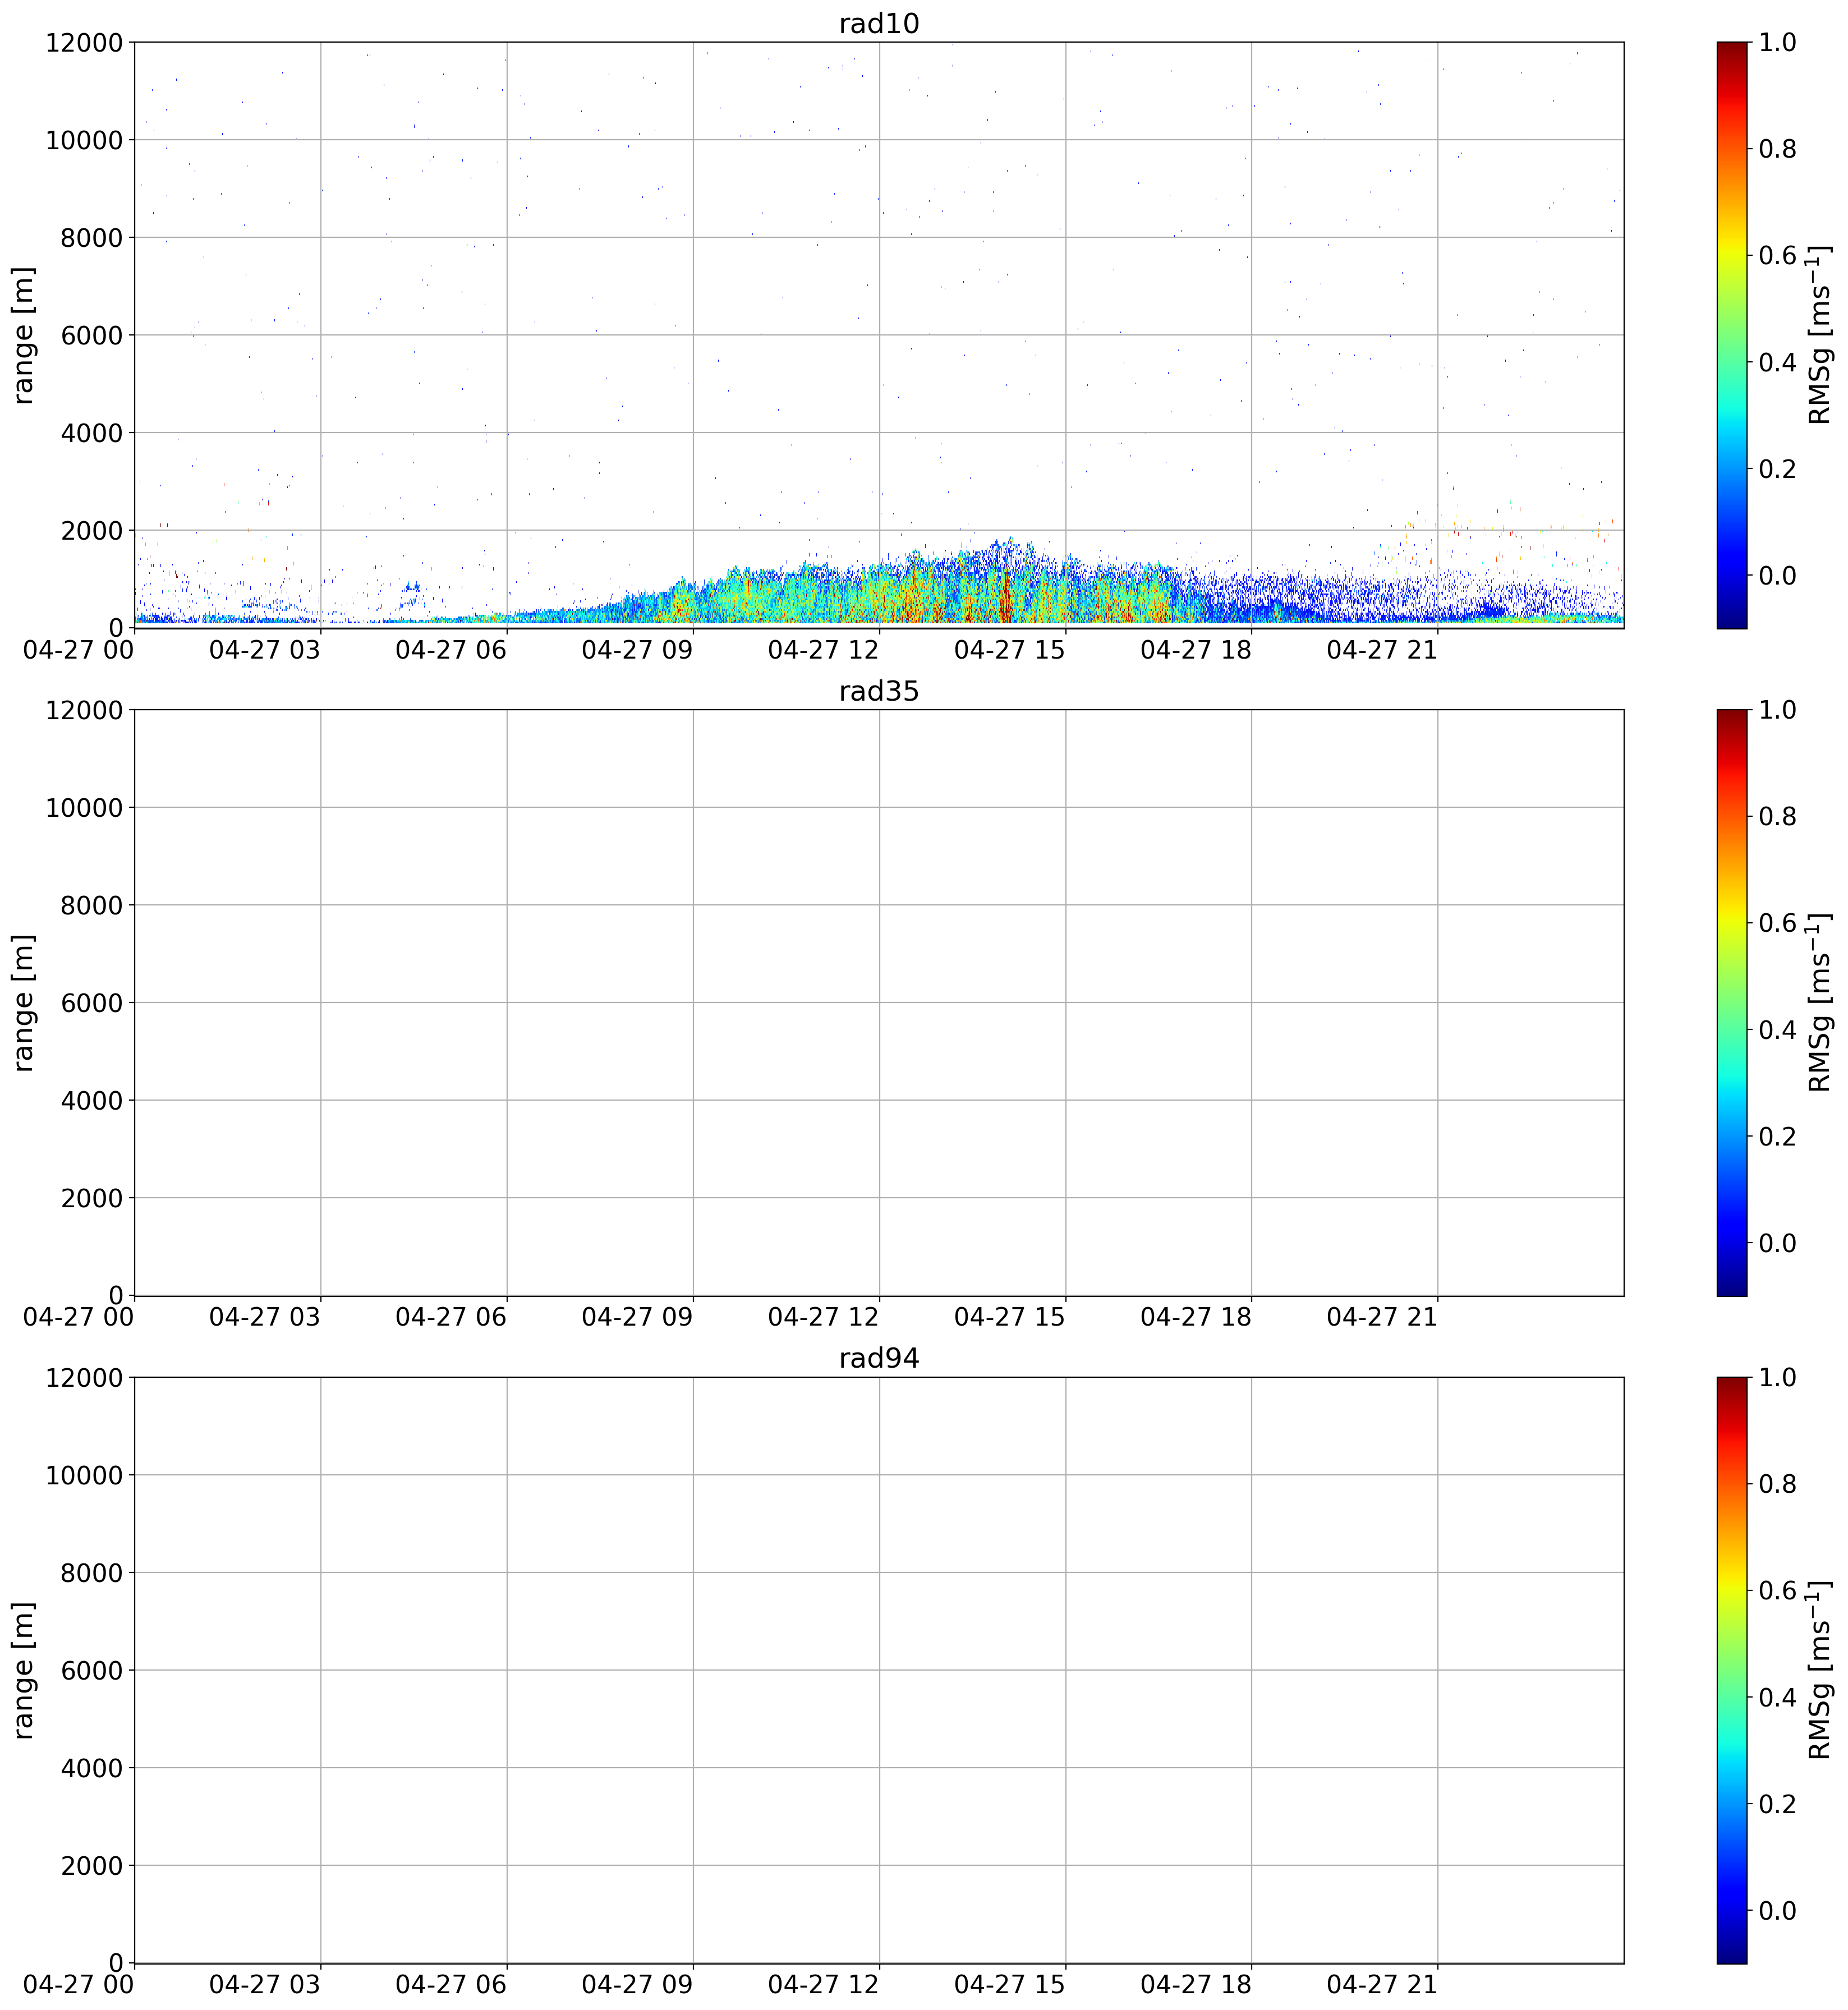This screenshot has width=1848, height=2010.
Task: Click the rad94 colorbar gradient
Action: point(1731,1669)
